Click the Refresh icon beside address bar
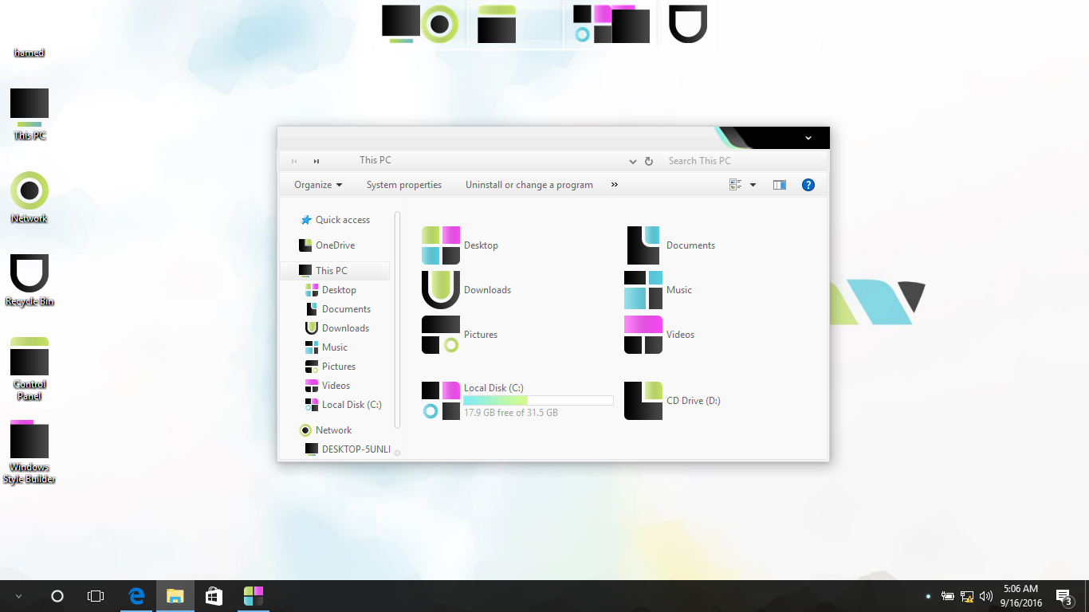 pos(649,161)
